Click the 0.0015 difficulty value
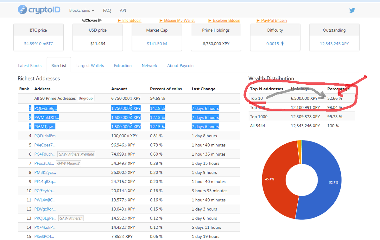This screenshot has height=240, width=380. 273,44
